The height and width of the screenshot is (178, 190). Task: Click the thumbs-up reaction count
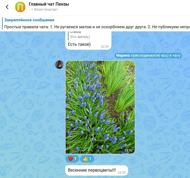pyautogui.click(x=90, y=159)
